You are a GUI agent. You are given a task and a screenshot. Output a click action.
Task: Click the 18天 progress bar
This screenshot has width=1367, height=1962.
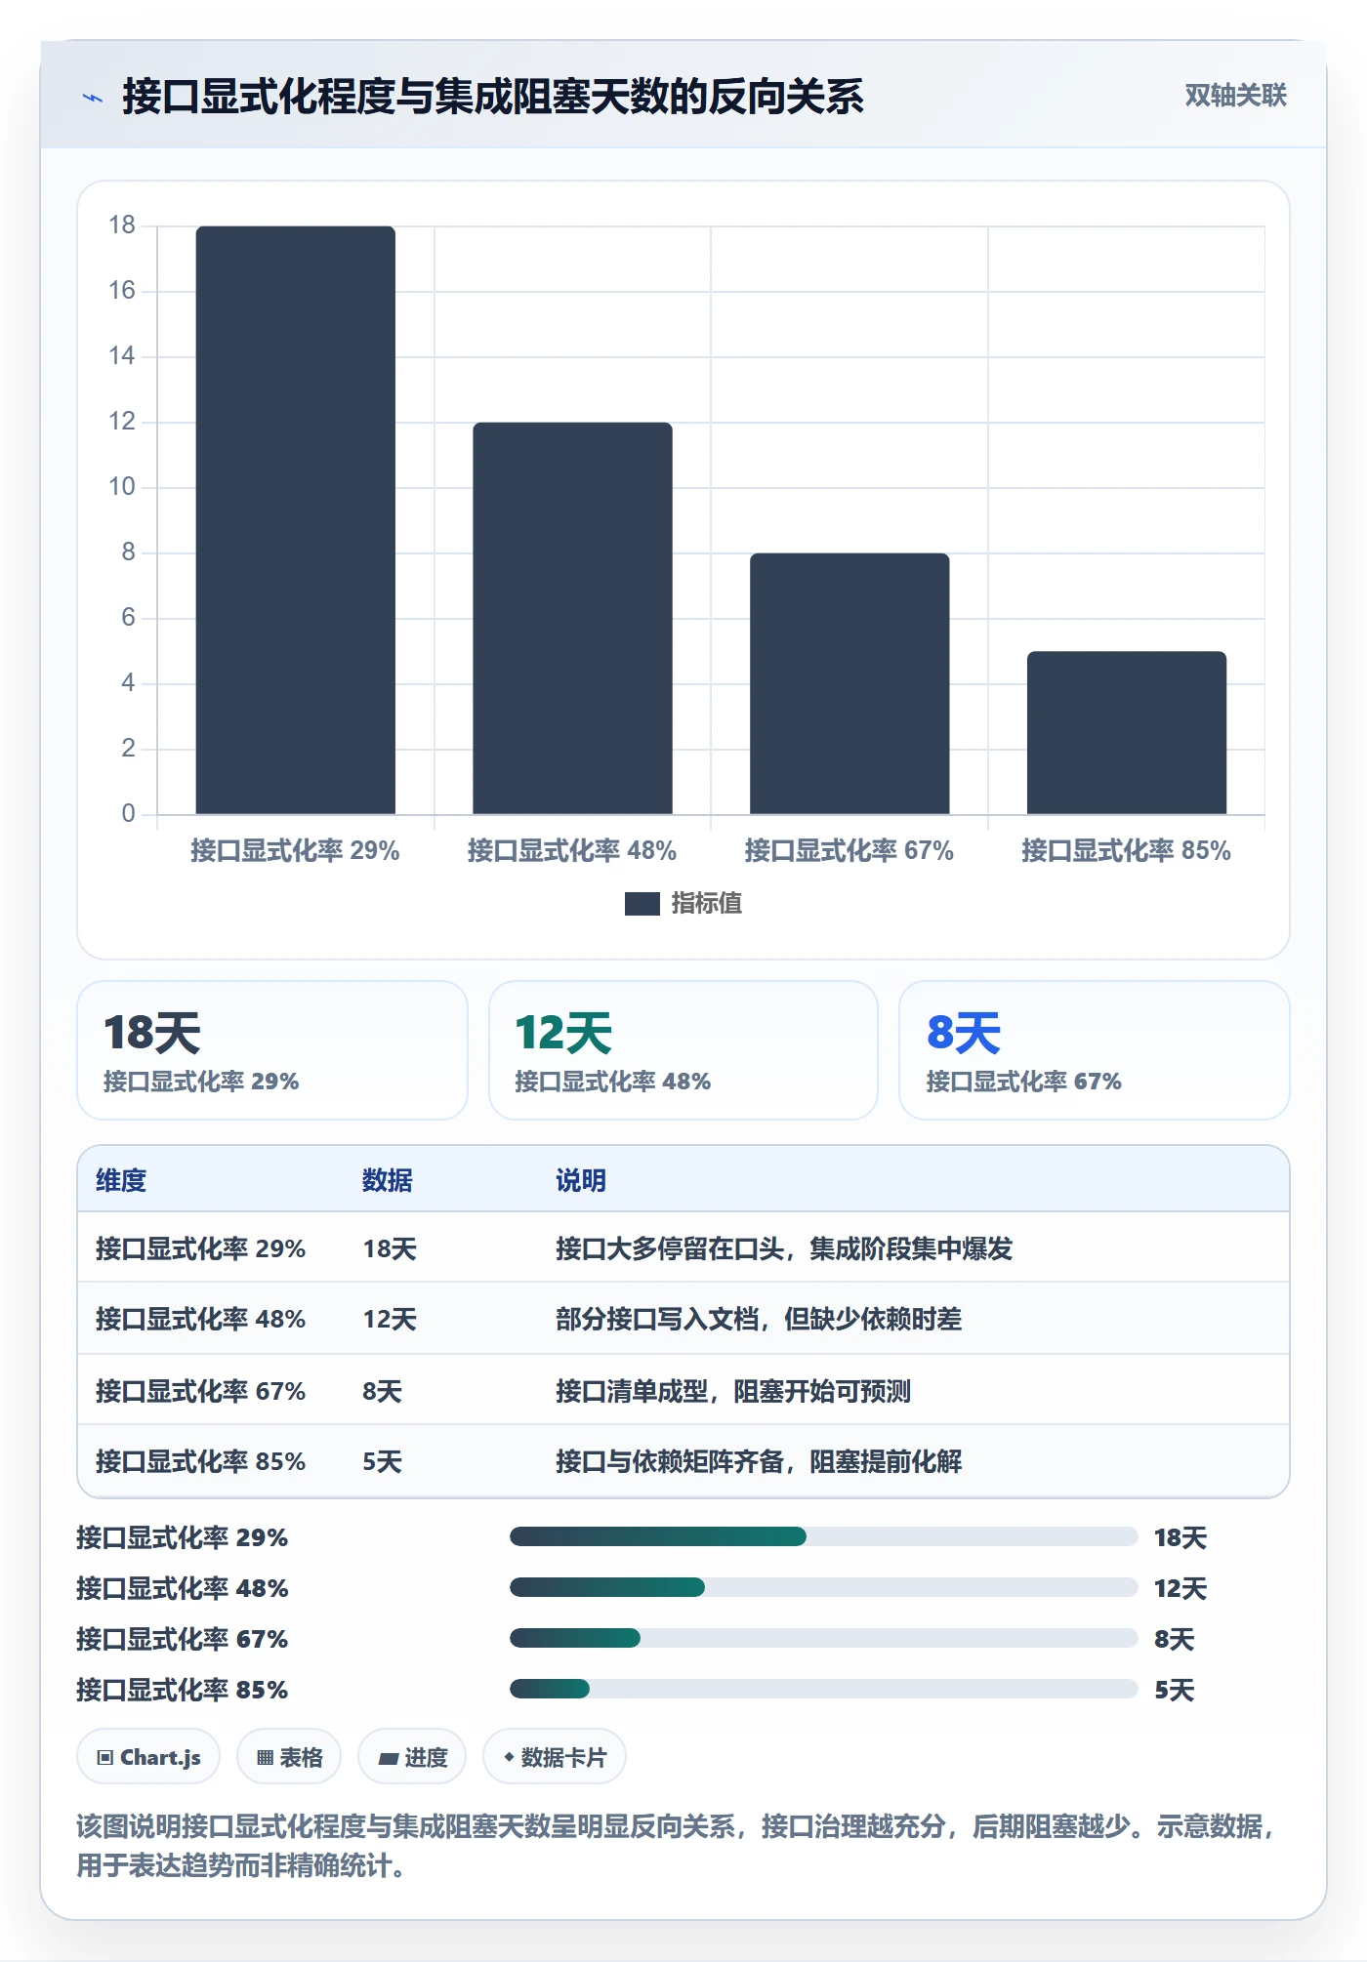click(x=823, y=1536)
